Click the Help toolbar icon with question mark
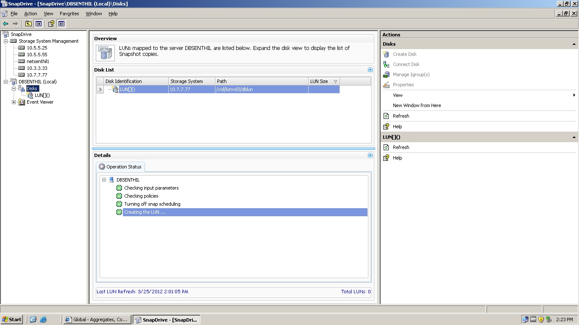This screenshot has width=579, height=325. point(50,24)
